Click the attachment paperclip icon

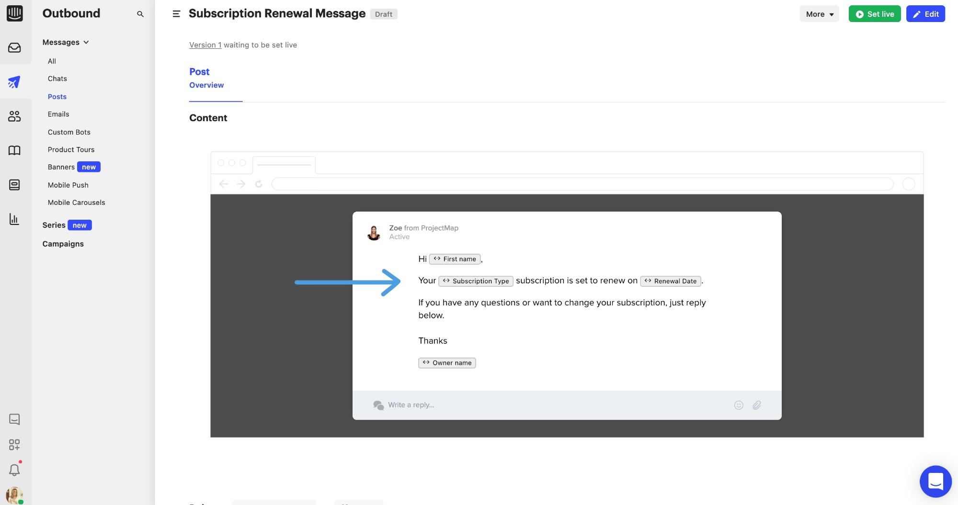(757, 405)
